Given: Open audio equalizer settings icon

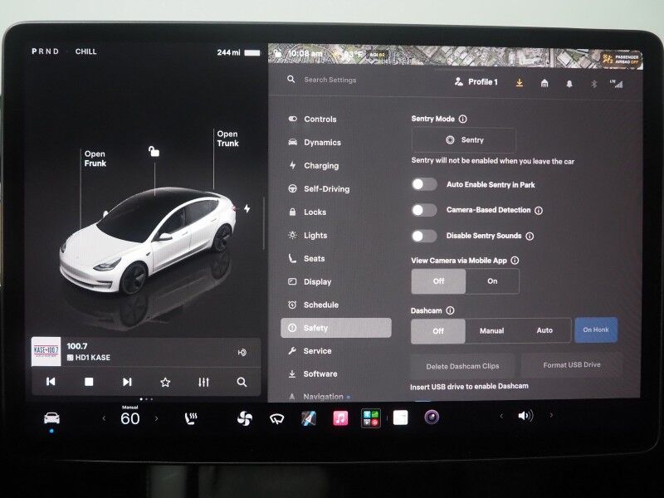Looking at the screenshot, I should pos(203,383).
